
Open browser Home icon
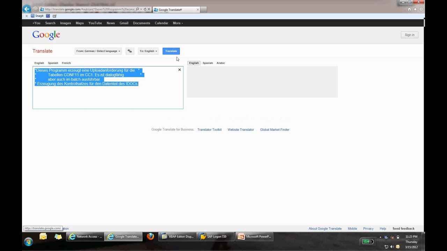point(409,9)
